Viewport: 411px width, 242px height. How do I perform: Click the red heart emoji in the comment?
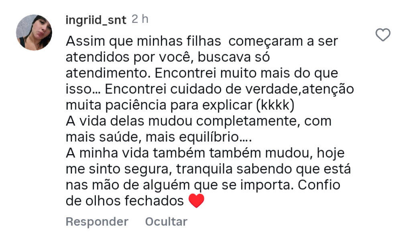(196, 201)
